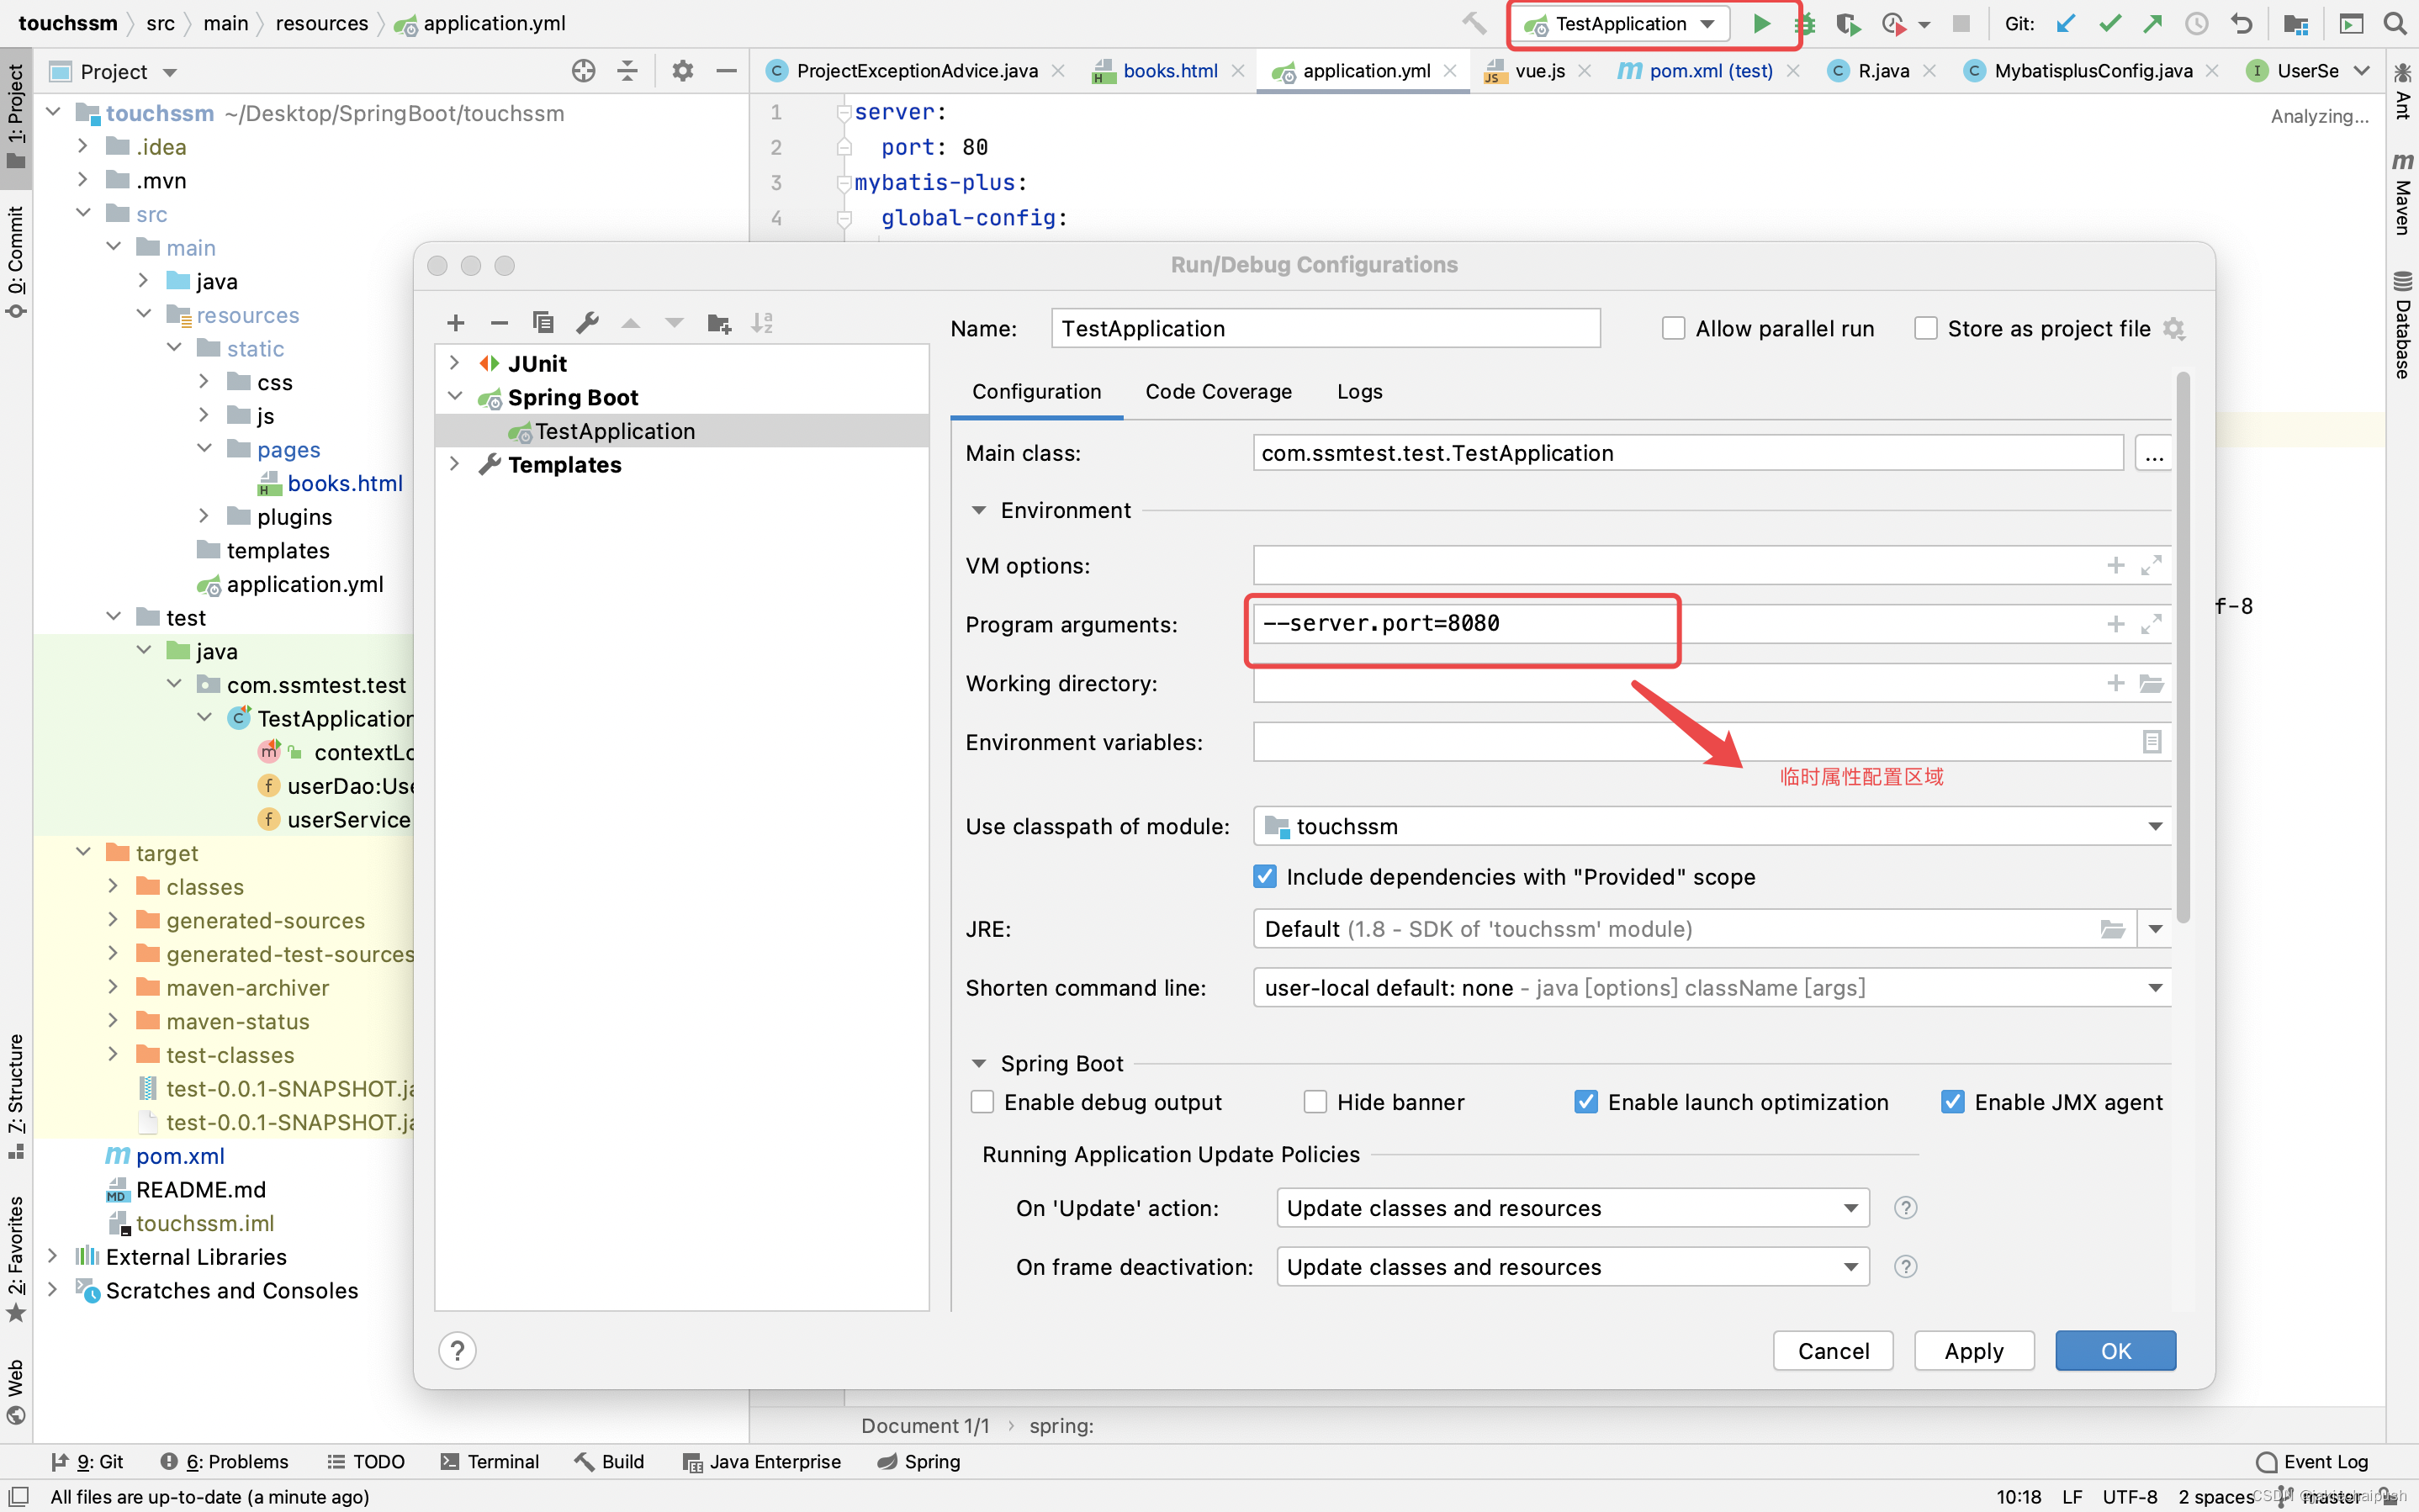Click the OK button
This screenshot has width=2419, height=1512.
tap(2115, 1351)
